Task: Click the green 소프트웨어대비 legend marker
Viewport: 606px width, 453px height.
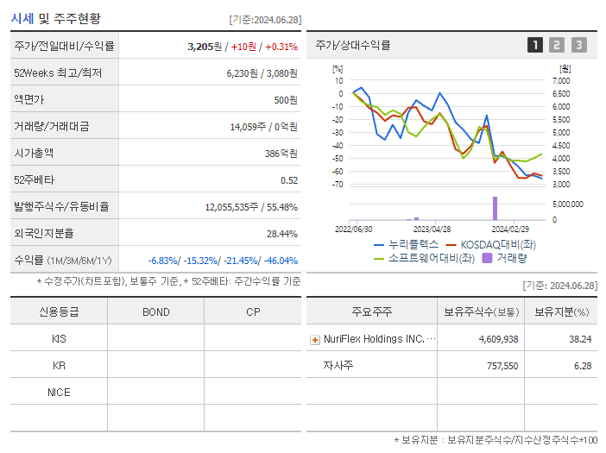Action: tap(379, 258)
